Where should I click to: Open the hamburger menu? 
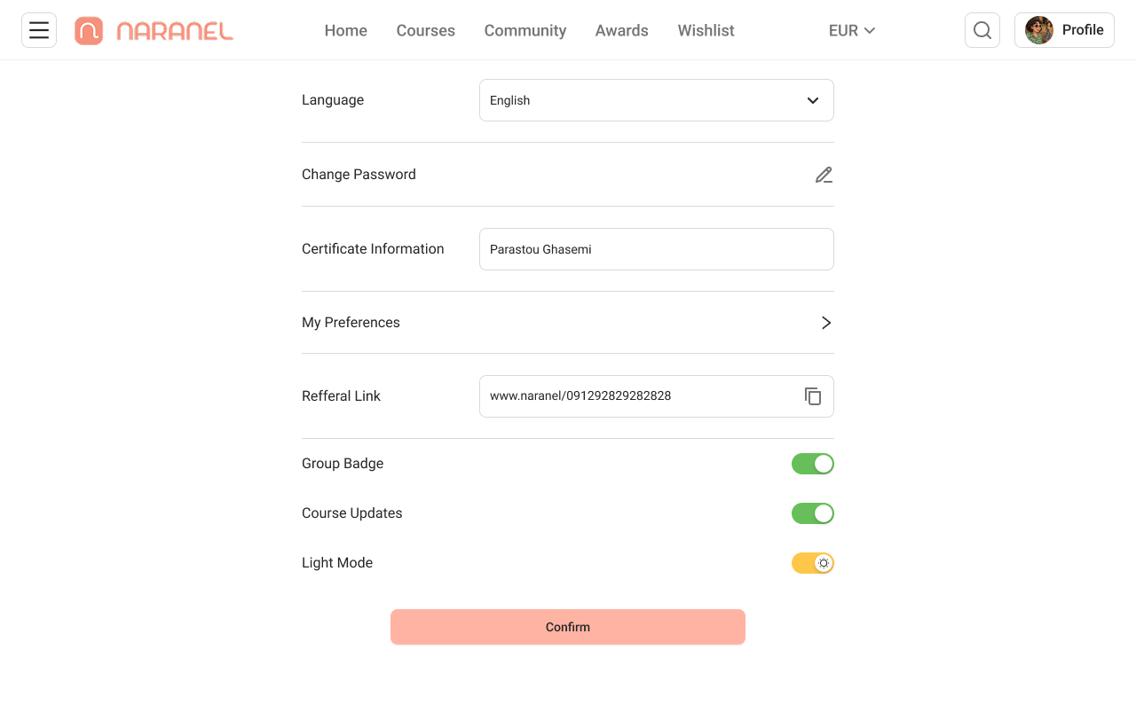pos(39,30)
